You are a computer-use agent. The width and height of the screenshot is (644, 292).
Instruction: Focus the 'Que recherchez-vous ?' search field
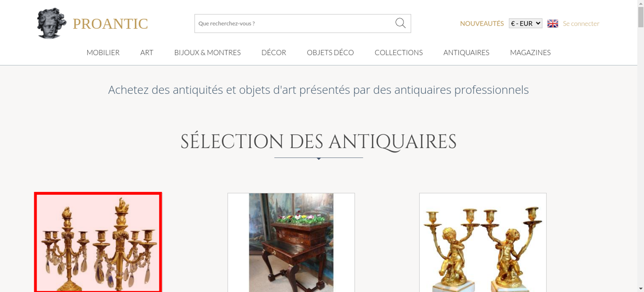click(x=295, y=23)
